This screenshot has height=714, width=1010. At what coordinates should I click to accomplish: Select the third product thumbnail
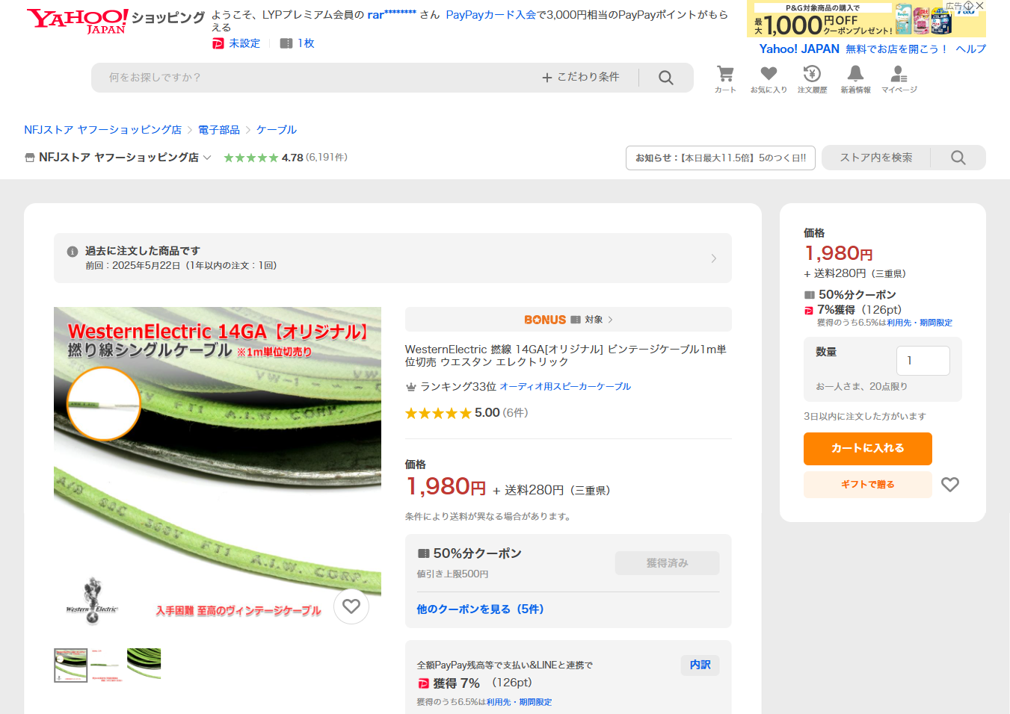[x=144, y=665]
